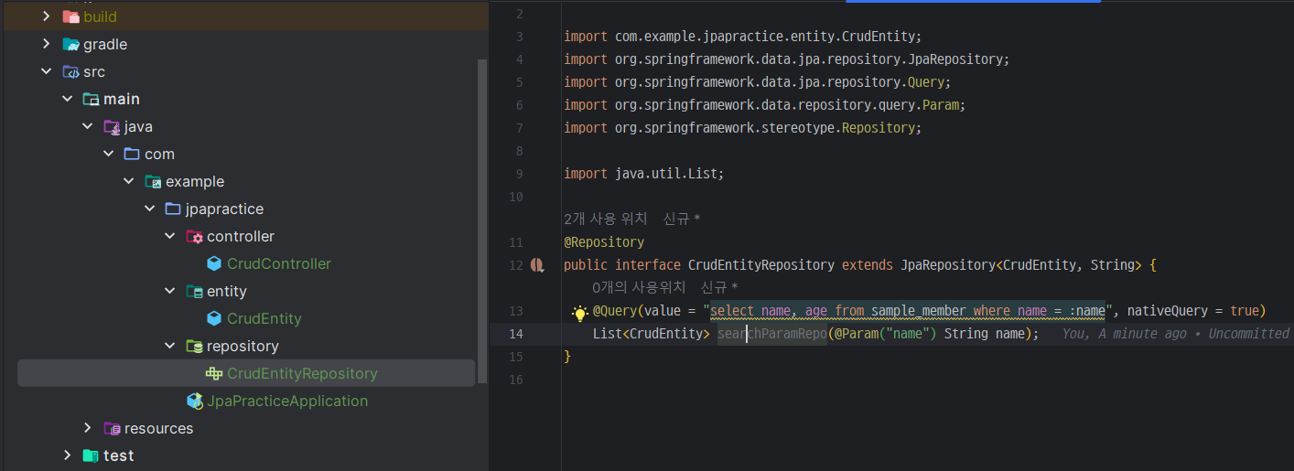
Task: Expand the test folder chevron
Action: (67, 455)
